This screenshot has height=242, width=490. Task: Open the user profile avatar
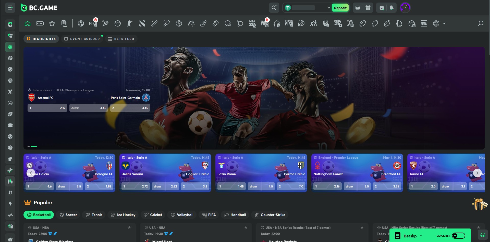click(405, 8)
